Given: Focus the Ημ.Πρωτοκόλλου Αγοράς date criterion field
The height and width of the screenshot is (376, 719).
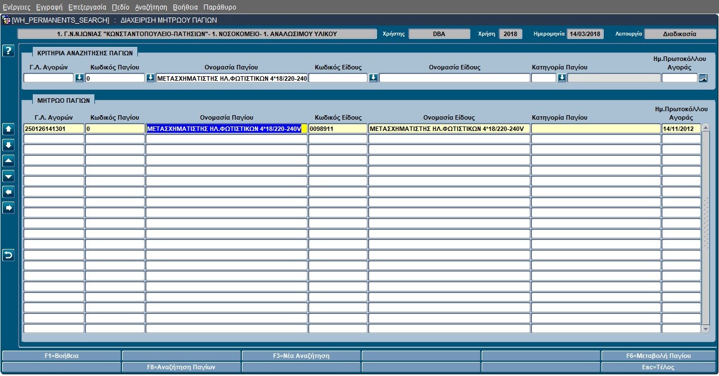Looking at the screenshot, I should click(679, 78).
